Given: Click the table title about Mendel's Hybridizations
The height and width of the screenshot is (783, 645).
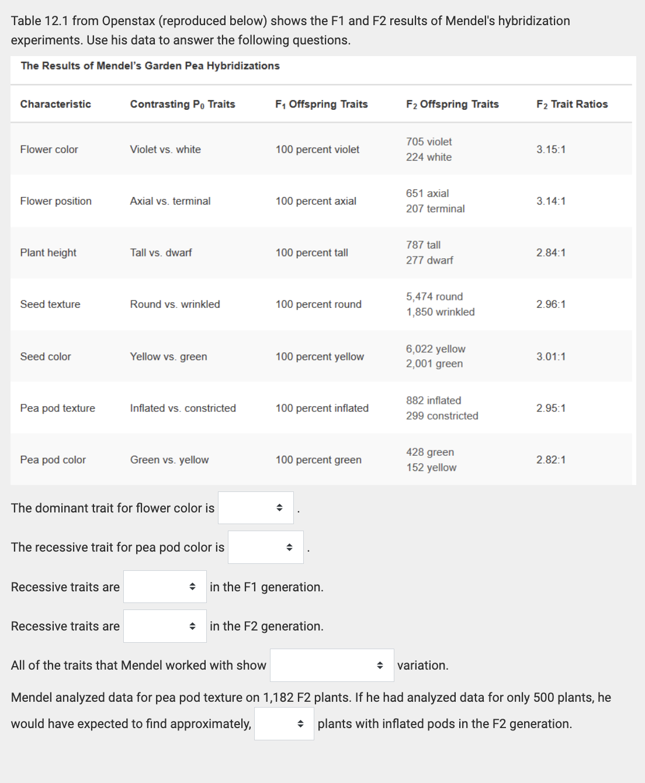Looking at the screenshot, I should point(150,66).
